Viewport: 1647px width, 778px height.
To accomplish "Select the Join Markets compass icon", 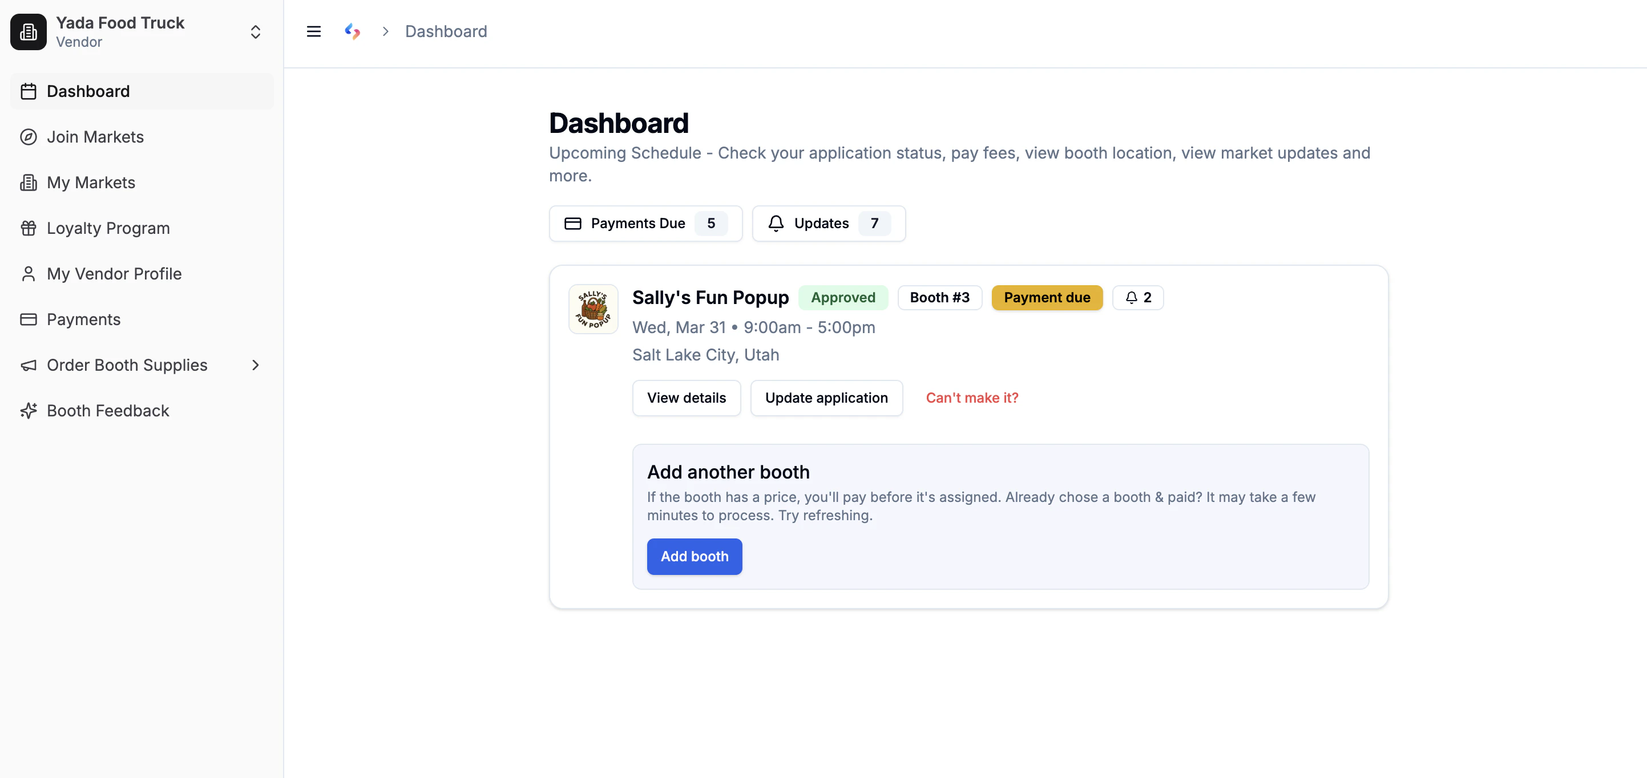I will [29, 137].
